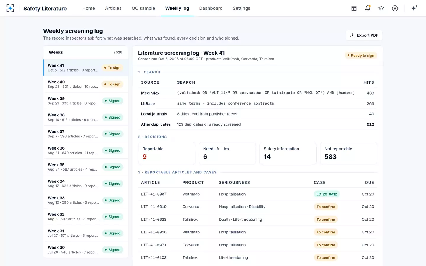Select the Weekly log tab
Screen dimensions: 426x266
tap(177, 8)
